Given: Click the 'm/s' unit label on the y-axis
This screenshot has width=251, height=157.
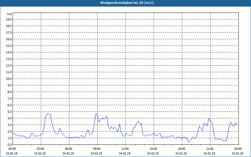Looking at the screenshot, I should pyautogui.click(x=9, y=14).
